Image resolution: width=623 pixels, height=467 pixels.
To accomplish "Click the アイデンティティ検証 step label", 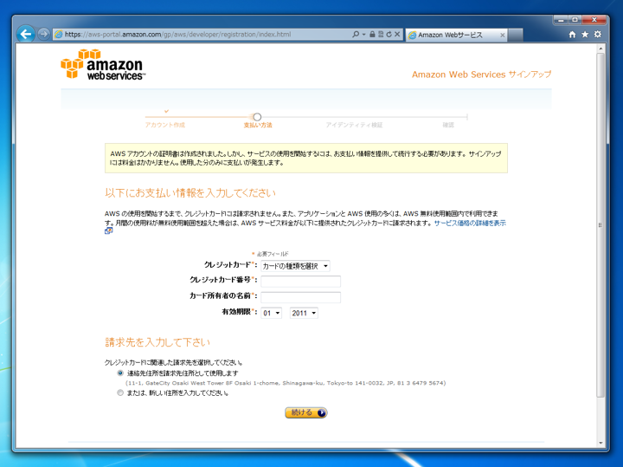I will pyautogui.click(x=354, y=125).
